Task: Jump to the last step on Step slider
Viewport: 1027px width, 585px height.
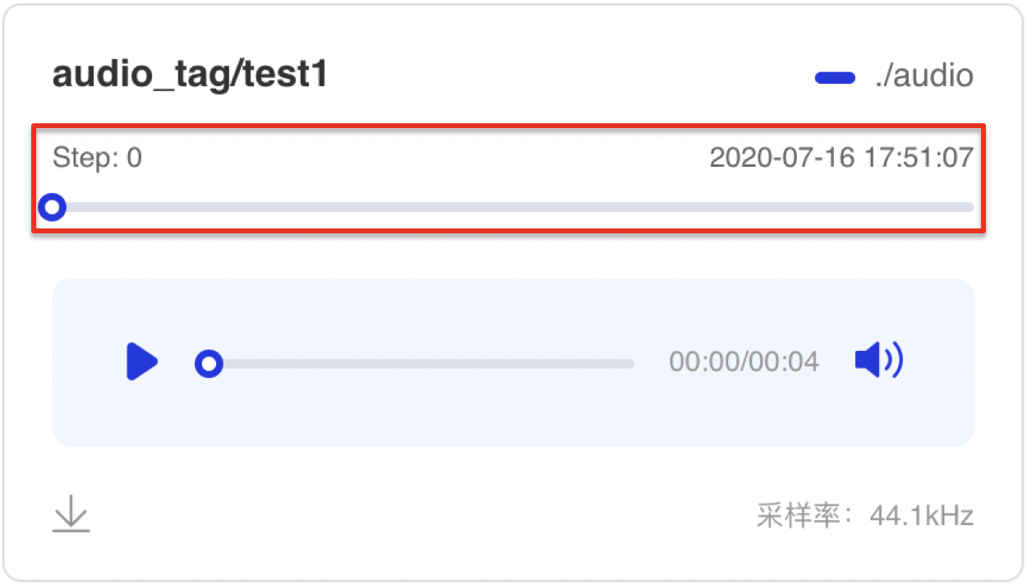Action: tap(969, 207)
